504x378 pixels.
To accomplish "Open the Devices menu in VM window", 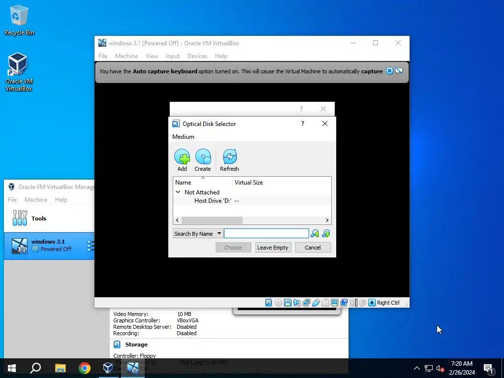I will (x=197, y=56).
